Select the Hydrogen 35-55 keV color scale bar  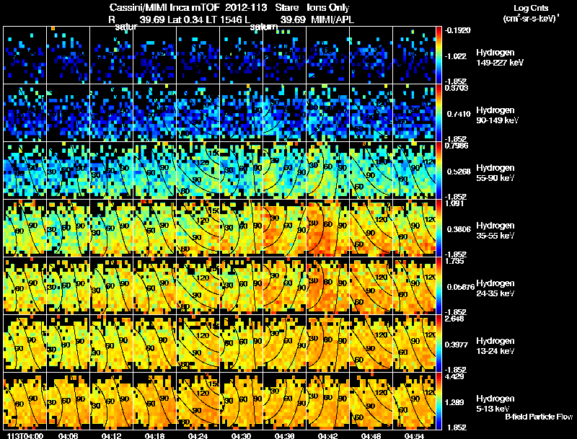[x=439, y=228]
